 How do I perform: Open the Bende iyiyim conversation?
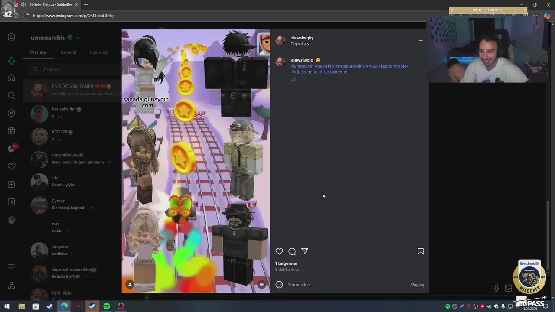click(72, 182)
